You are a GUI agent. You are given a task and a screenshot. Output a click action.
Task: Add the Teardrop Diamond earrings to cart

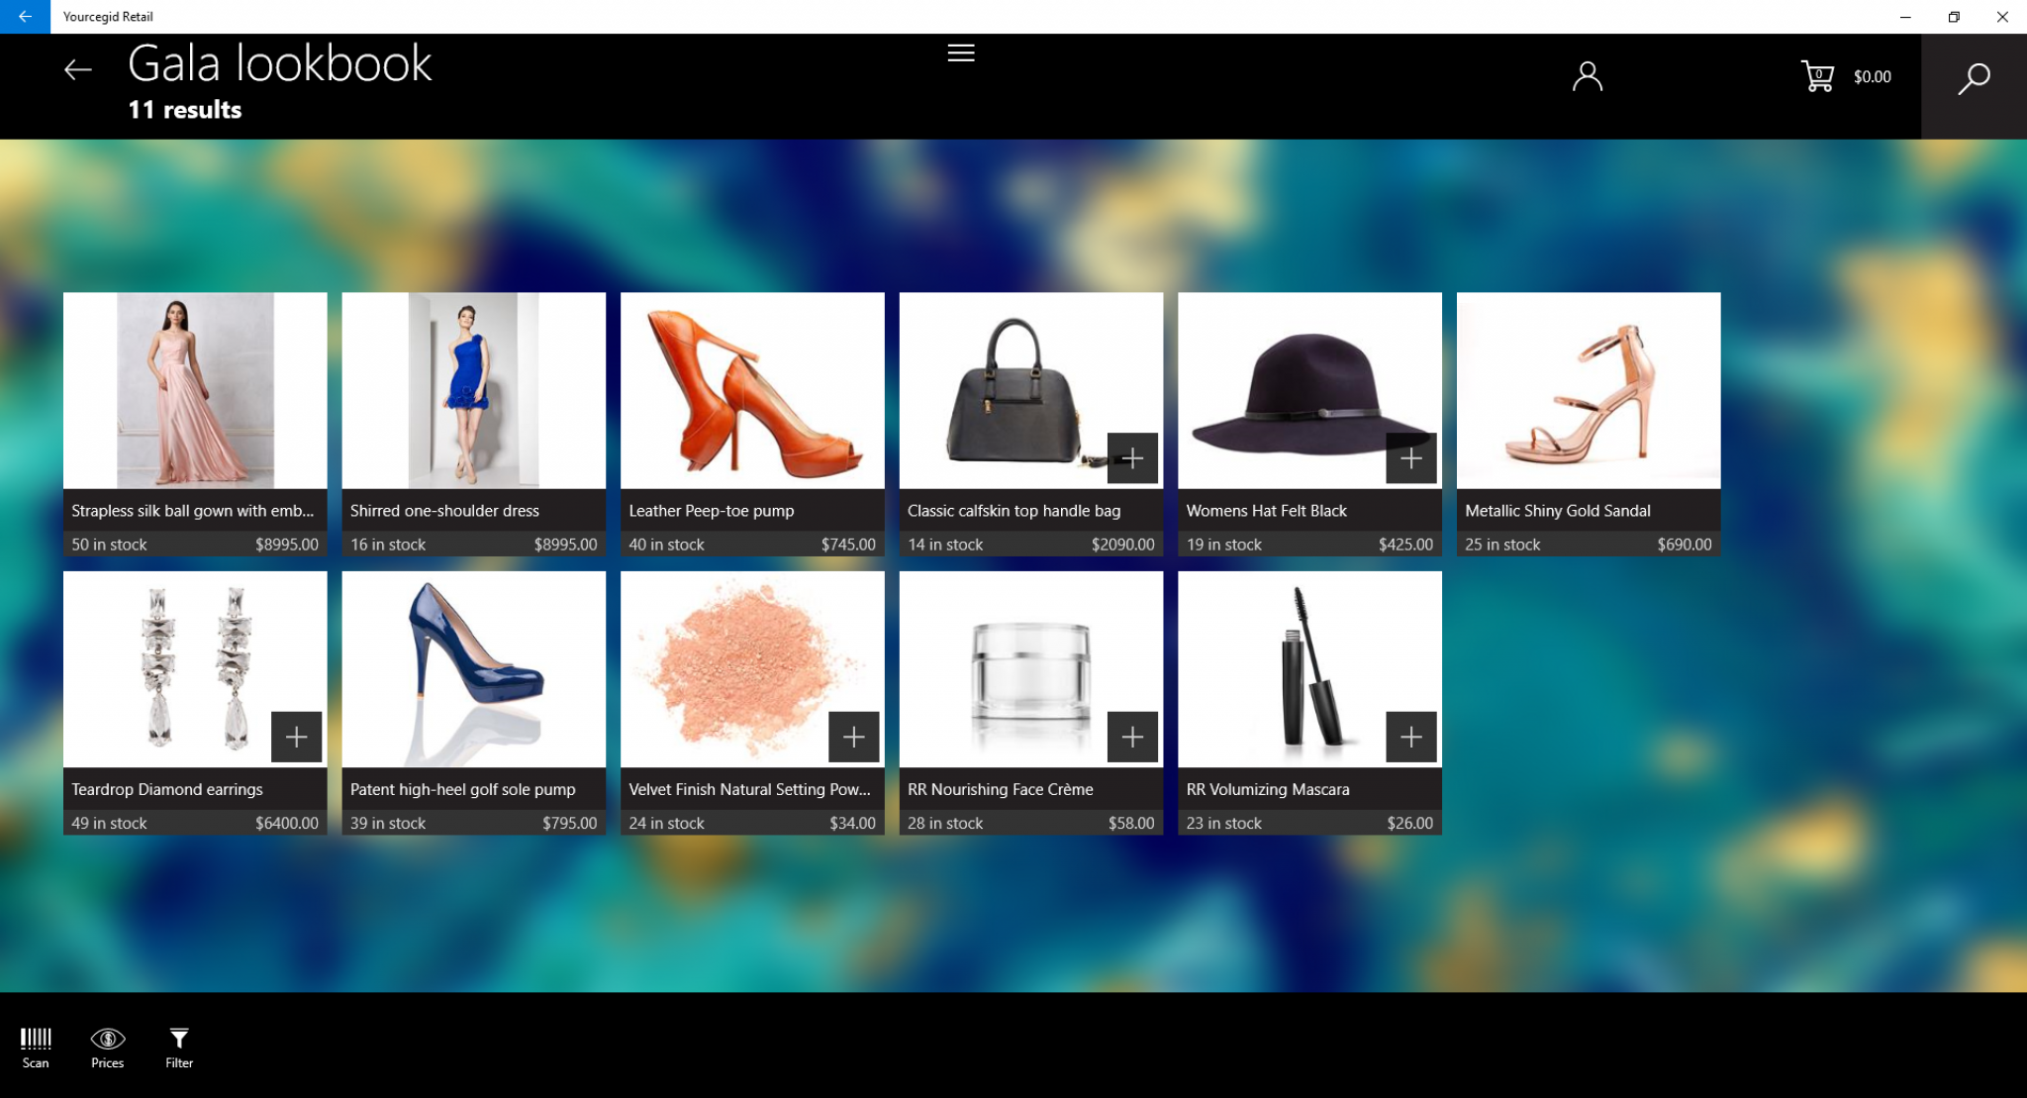click(296, 736)
